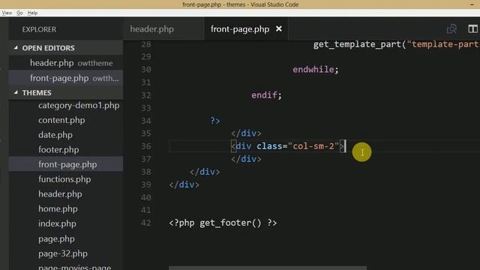Click line number 36 in the gutter
480x270 pixels.
[x=146, y=146]
